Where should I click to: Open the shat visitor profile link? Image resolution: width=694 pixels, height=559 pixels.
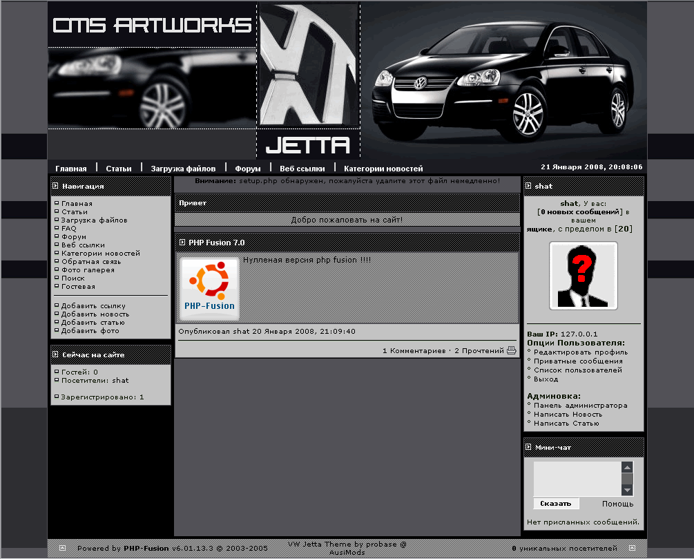[x=120, y=381]
